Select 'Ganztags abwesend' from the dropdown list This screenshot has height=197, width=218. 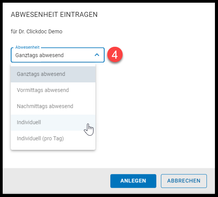pyautogui.click(x=53, y=74)
